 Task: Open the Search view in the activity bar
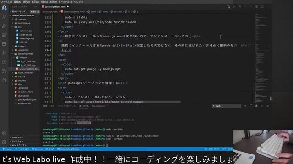pos(4,17)
